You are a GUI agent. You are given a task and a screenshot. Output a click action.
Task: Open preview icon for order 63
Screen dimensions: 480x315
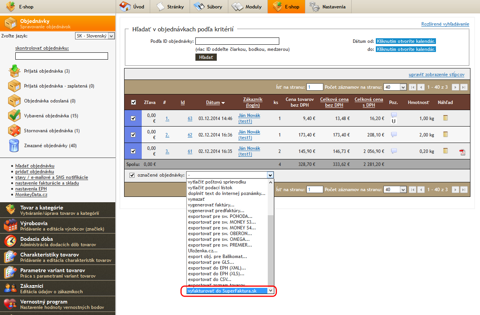pyautogui.click(x=445, y=118)
